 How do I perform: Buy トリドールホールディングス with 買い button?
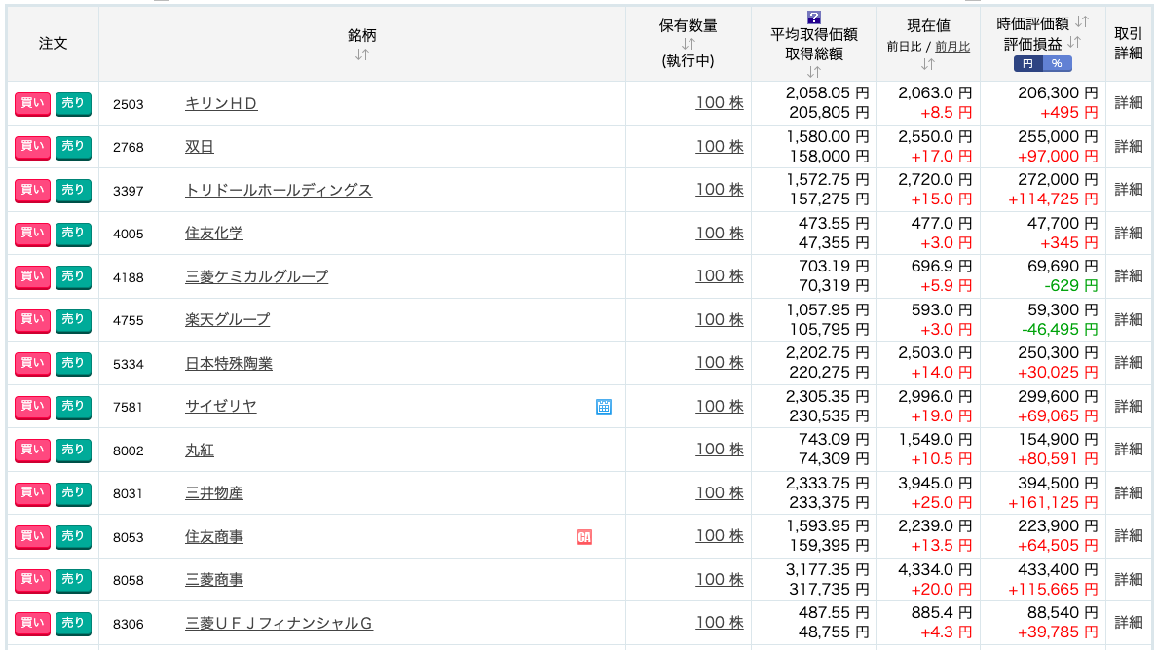[x=32, y=190]
